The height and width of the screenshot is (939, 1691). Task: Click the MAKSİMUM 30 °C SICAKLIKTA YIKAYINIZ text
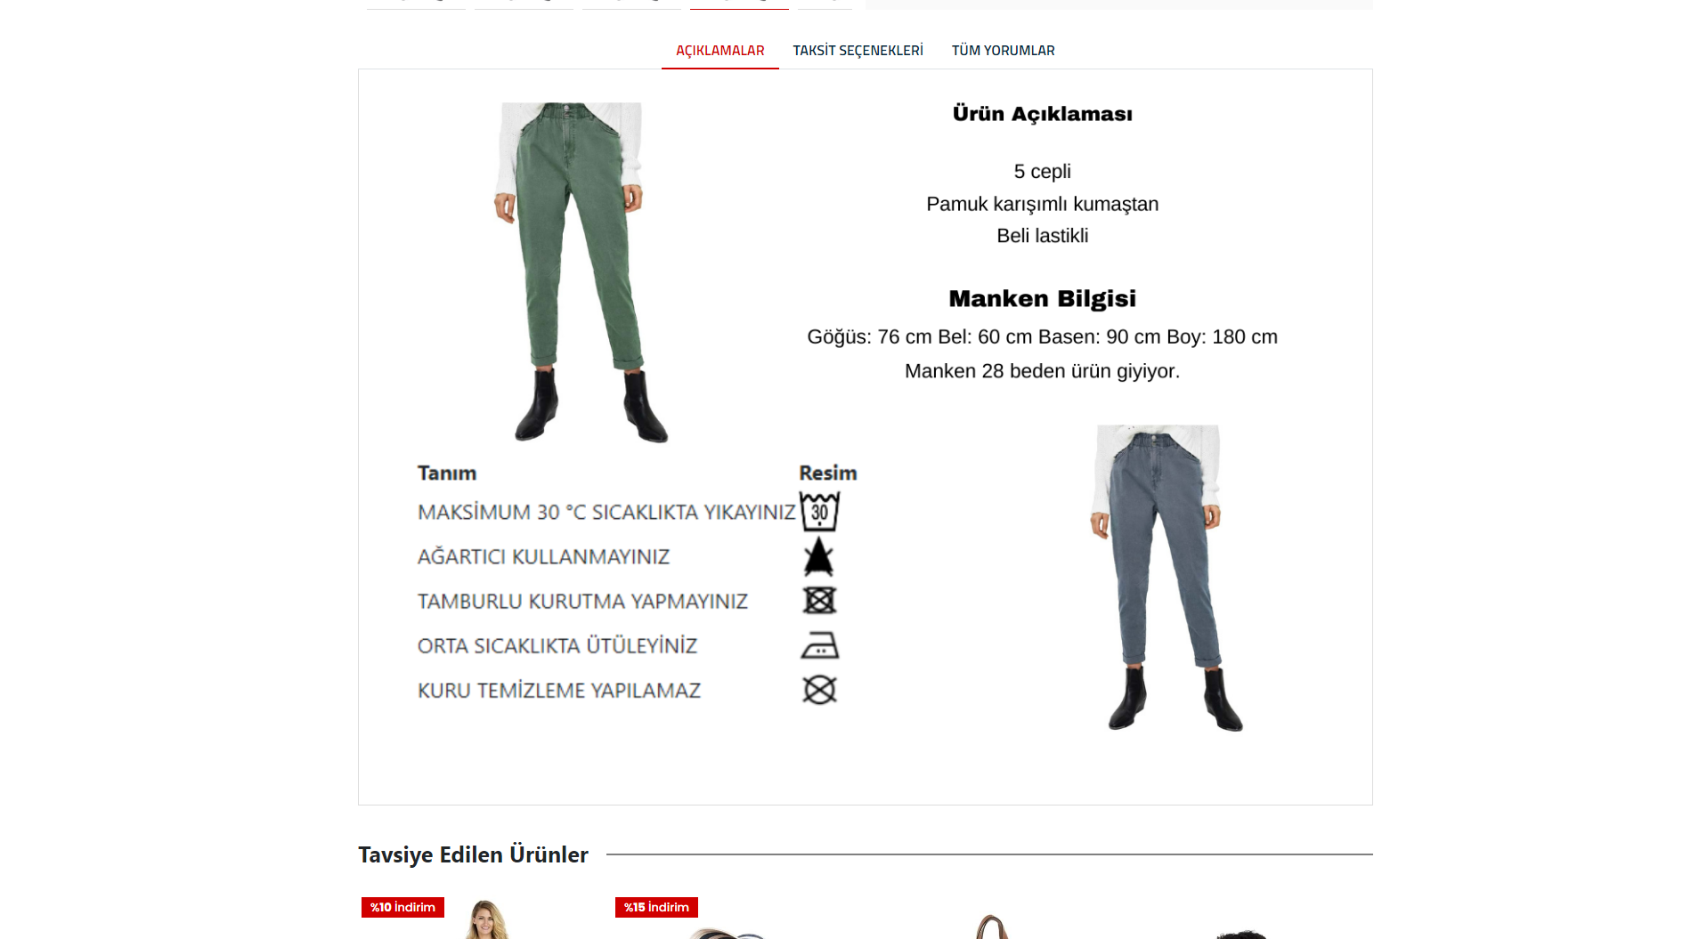pos(606,513)
